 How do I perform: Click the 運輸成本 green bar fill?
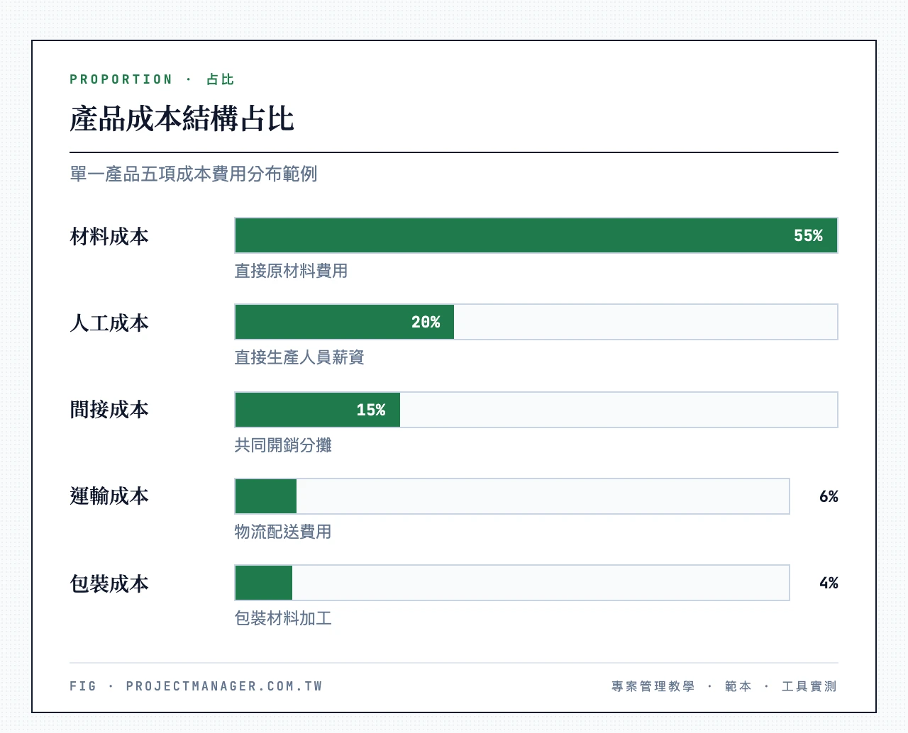[266, 496]
